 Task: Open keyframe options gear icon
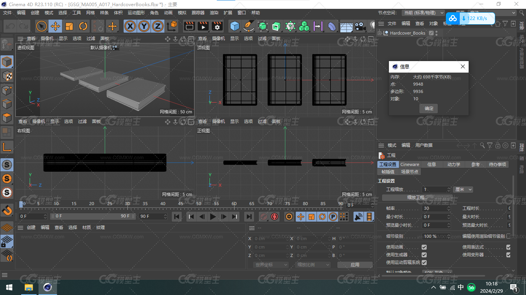click(x=289, y=217)
